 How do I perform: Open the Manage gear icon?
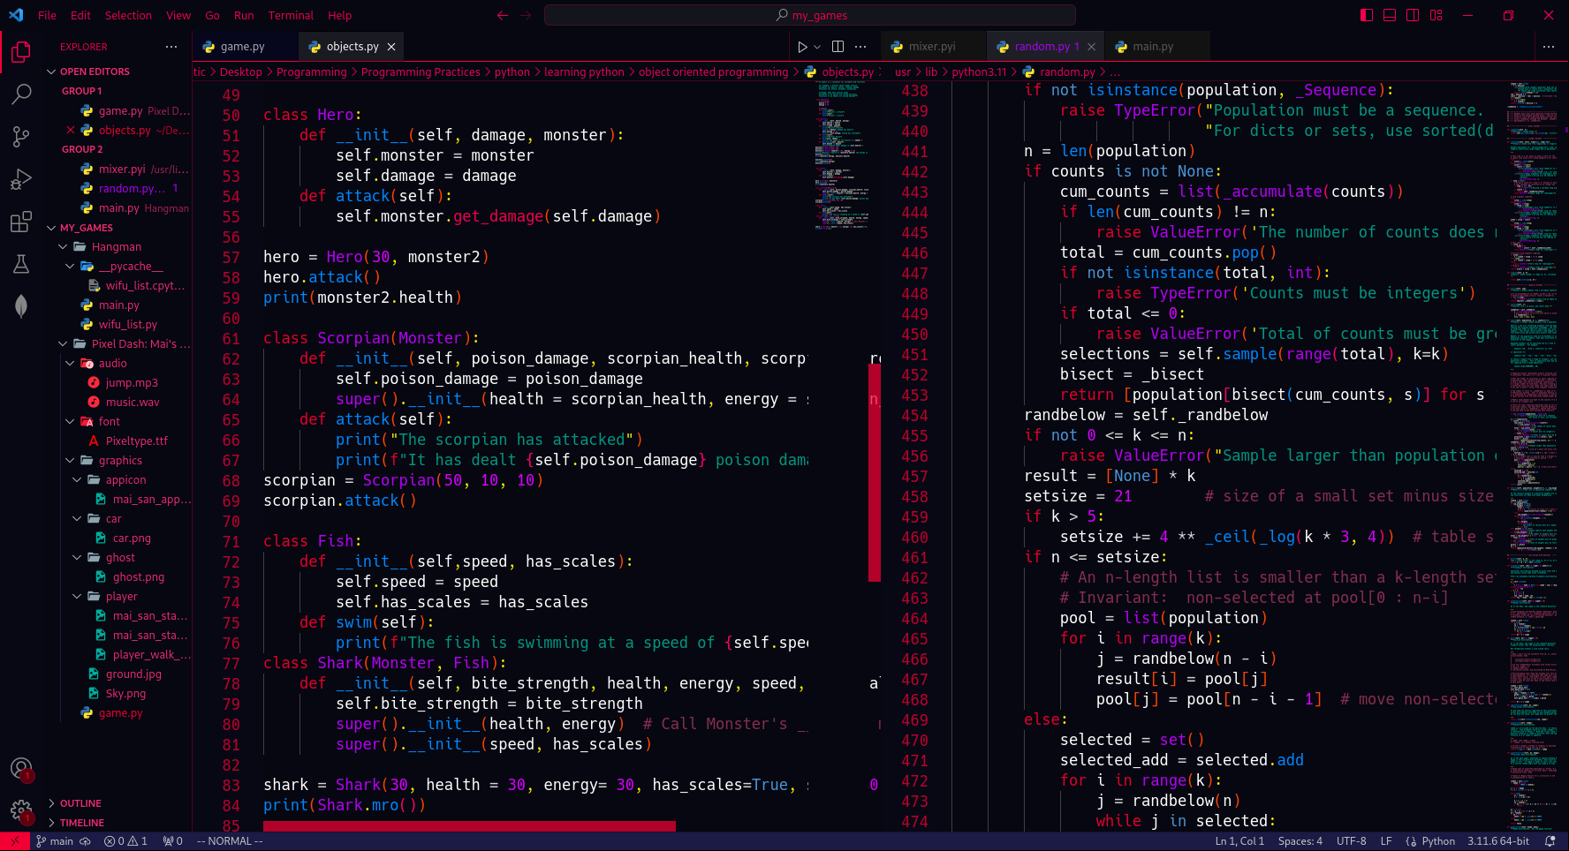(21, 810)
